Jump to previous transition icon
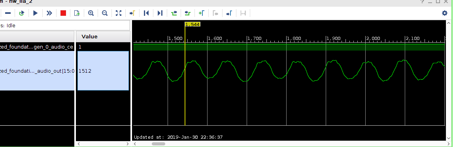Screen dimensions: 453x147 (x=174, y=13)
